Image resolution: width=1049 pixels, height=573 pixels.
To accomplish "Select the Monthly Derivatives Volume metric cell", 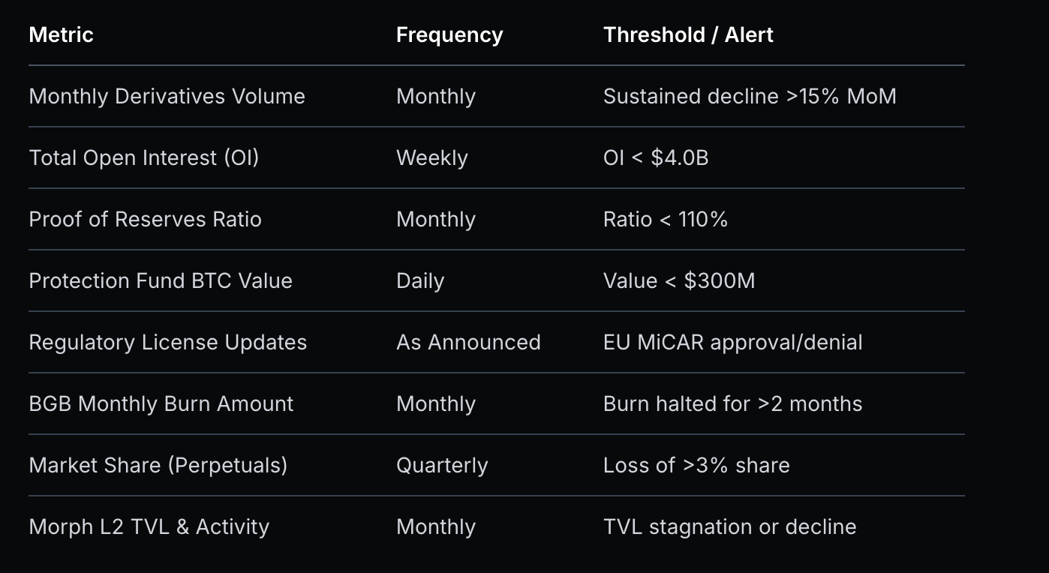I will click(167, 97).
